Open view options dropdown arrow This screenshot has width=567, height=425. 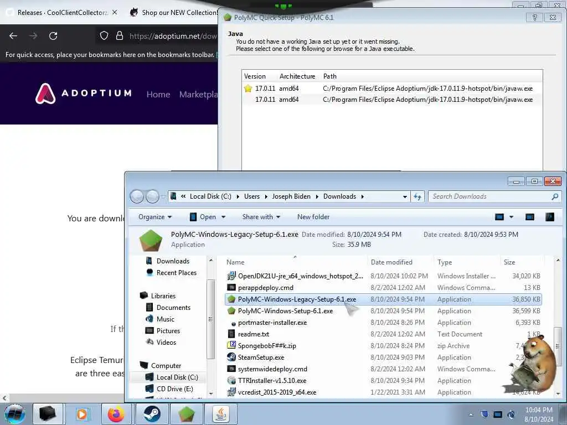coord(511,217)
